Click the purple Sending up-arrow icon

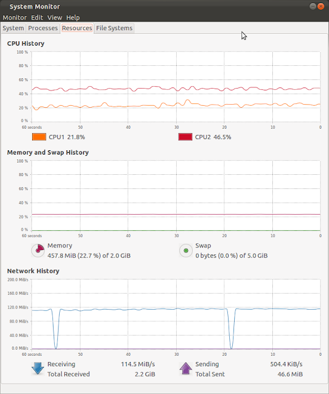point(185,368)
